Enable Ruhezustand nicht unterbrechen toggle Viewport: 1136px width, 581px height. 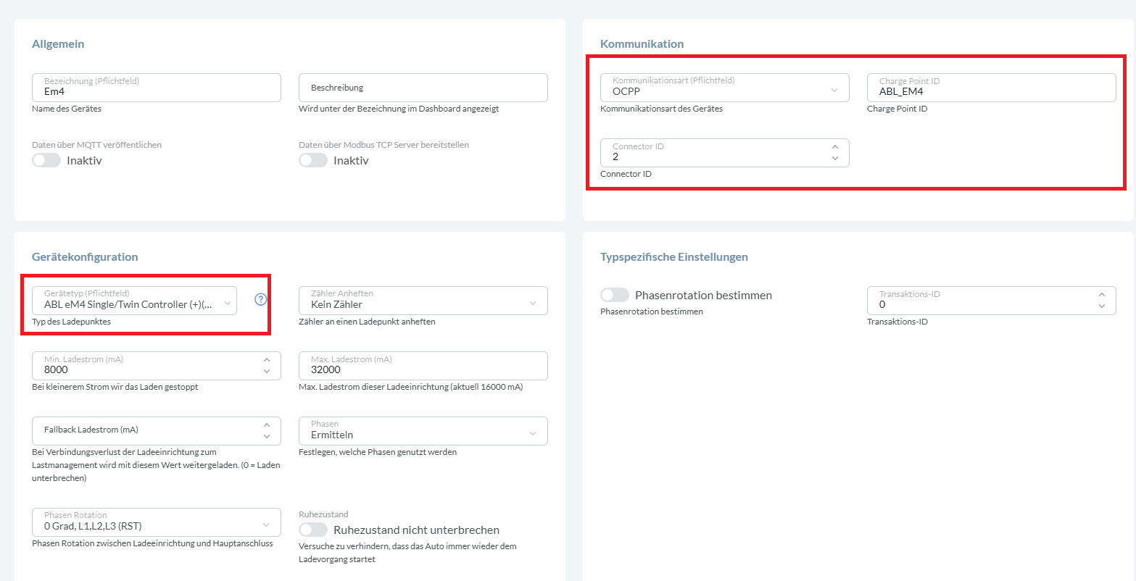(313, 530)
